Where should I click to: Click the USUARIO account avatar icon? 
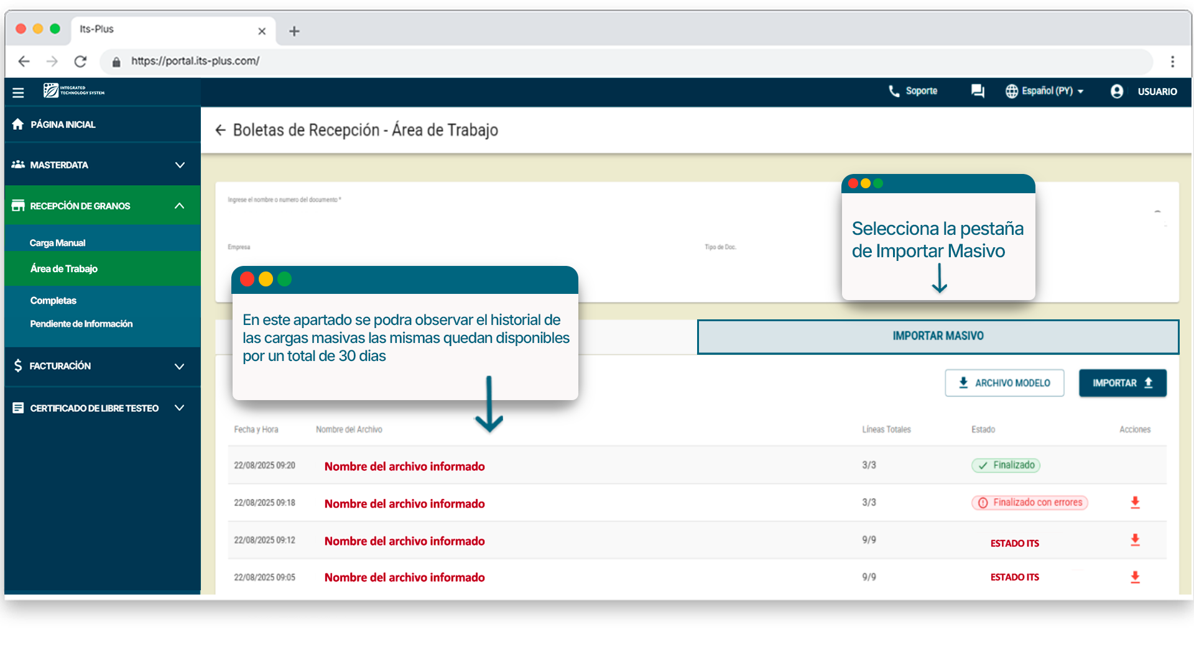(1117, 91)
